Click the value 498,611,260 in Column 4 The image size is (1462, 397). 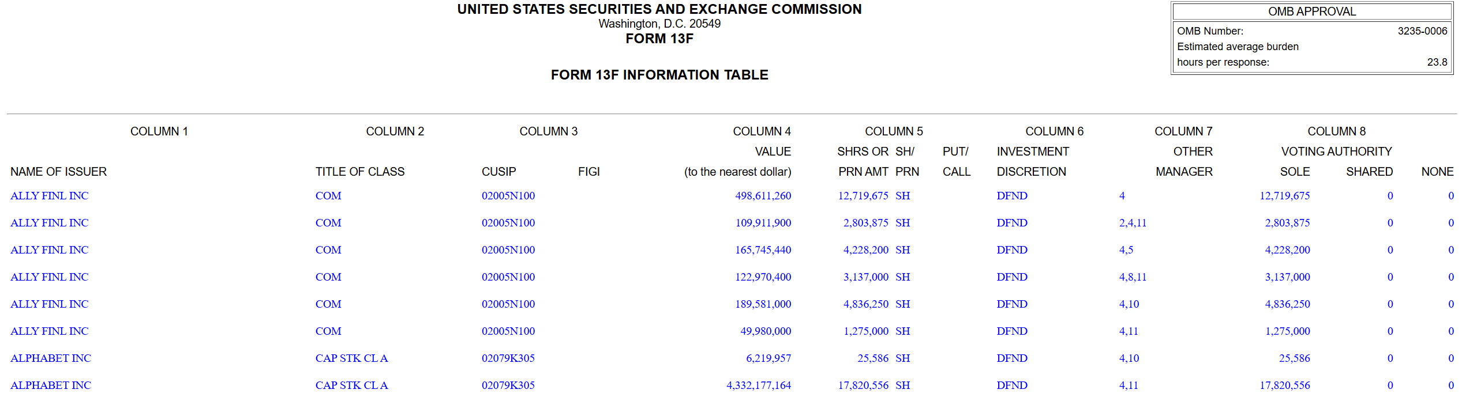click(x=763, y=196)
